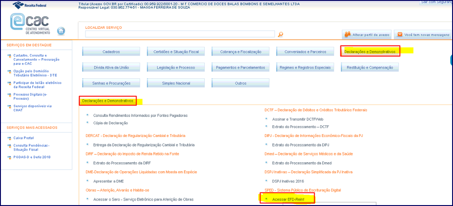The image size is (453, 206).
Task: Open Serviços disponíveis via CHAT
Action: [x=33, y=108]
